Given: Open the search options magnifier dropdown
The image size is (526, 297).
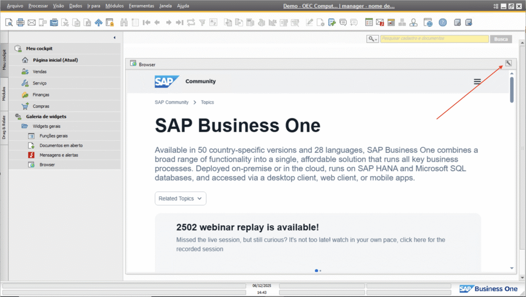Looking at the screenshot, I should click(372, 39).
